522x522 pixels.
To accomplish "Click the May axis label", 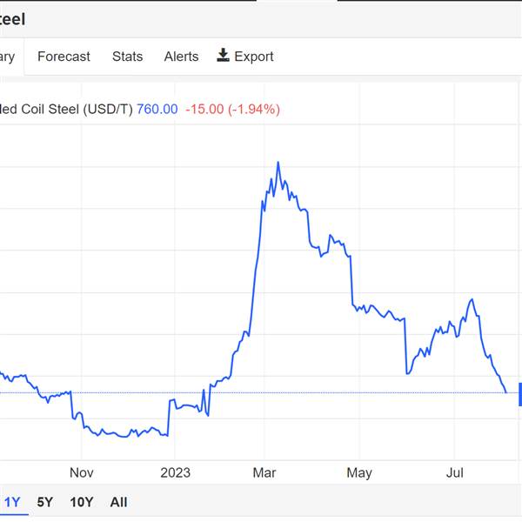I will [359, 473].
